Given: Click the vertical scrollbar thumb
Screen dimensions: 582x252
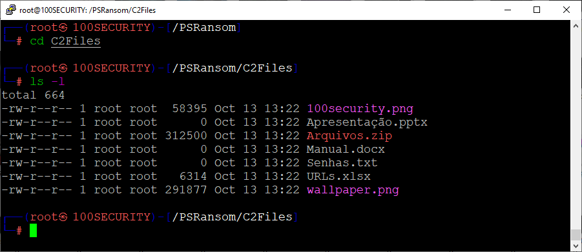Looking at the screenshot, I should pyautogui.click(x=576, y=235).
